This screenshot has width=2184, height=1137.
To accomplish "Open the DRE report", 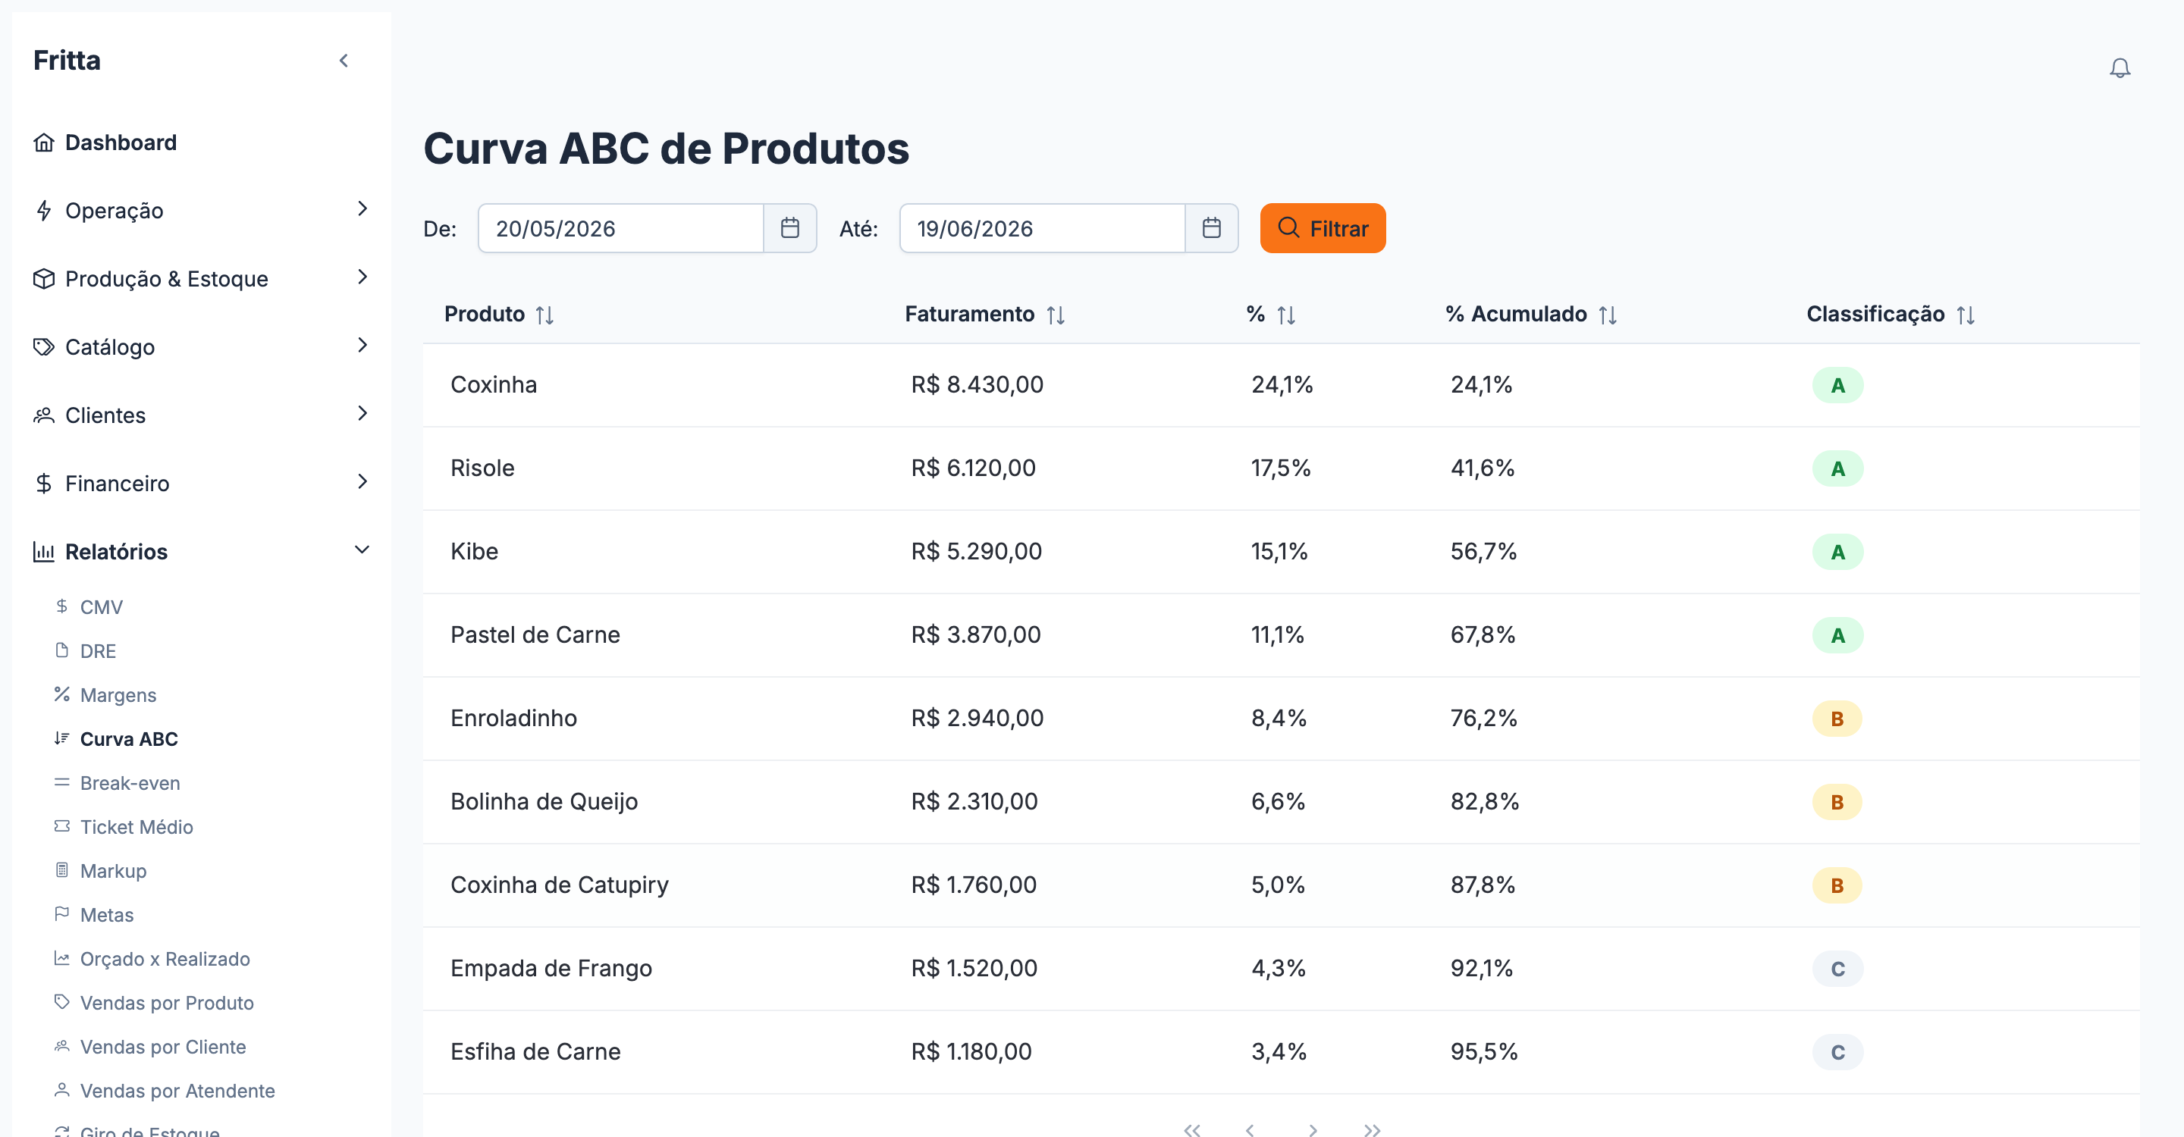I will click(98, 650).
